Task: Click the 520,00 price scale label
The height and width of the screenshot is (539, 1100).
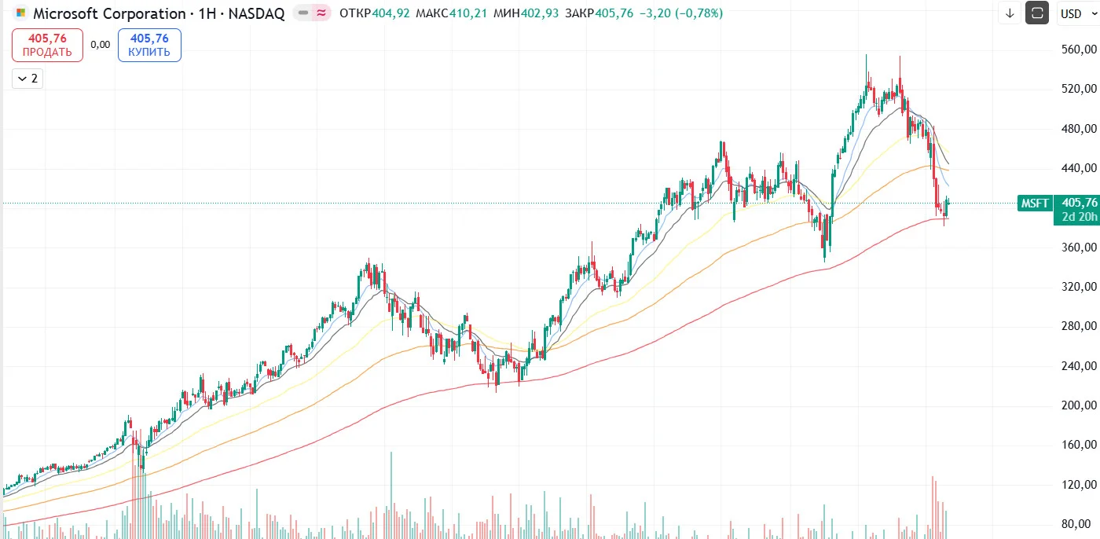Action: point(1078,88)
